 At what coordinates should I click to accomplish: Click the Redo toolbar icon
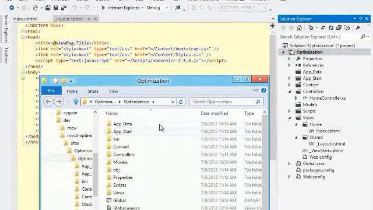click(x=87, y=8)
